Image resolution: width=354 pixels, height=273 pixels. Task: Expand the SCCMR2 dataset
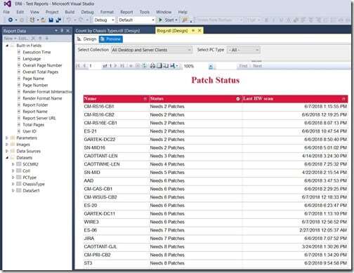click(13, 164)
